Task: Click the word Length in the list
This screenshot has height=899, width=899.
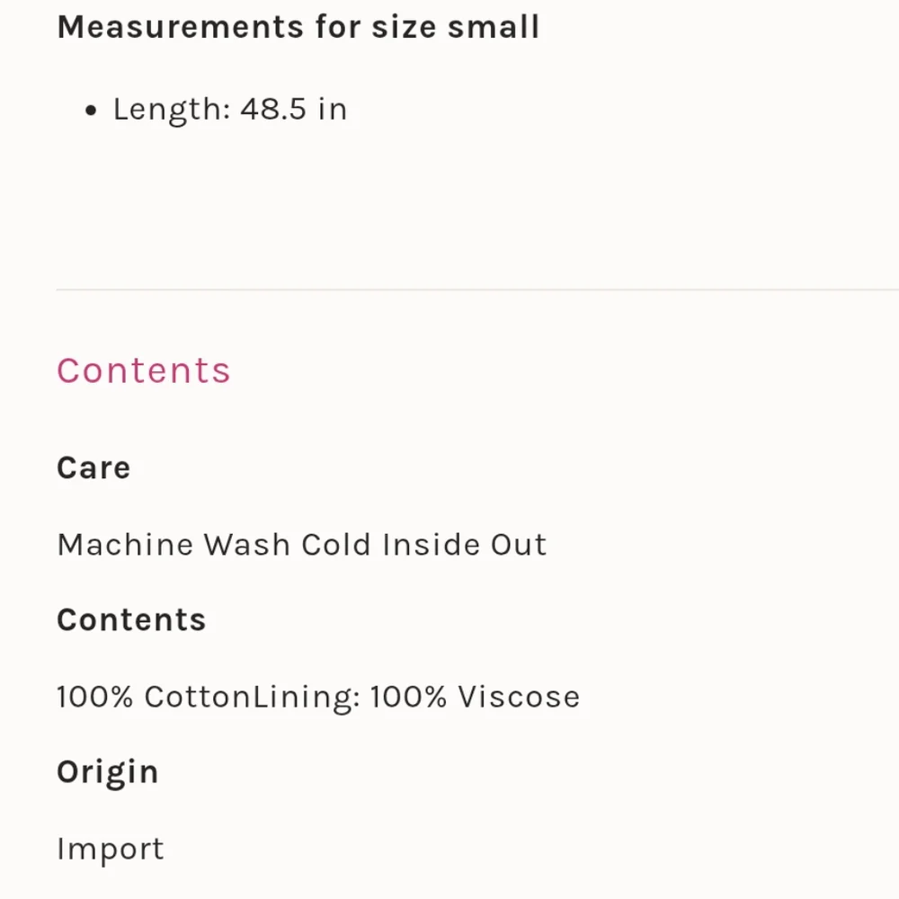Action: (171, 110)
